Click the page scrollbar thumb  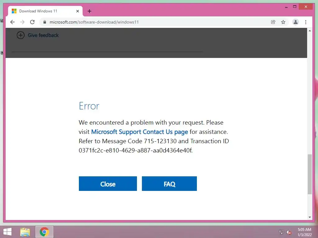pyautogui.click(x=310, y=174)
